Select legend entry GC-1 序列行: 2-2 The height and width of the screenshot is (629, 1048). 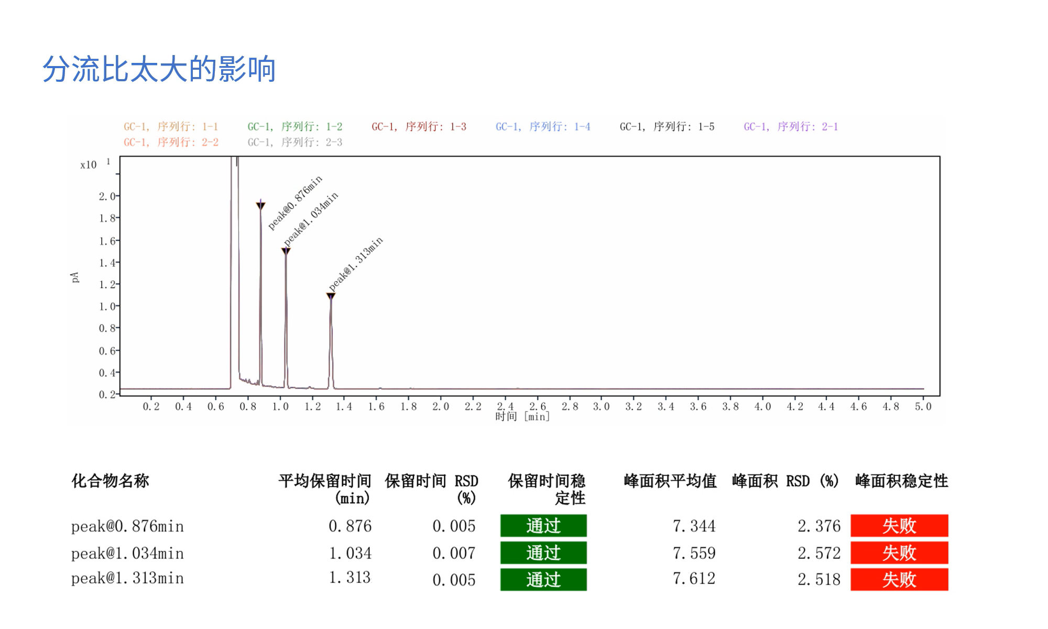tap(170, 143)
